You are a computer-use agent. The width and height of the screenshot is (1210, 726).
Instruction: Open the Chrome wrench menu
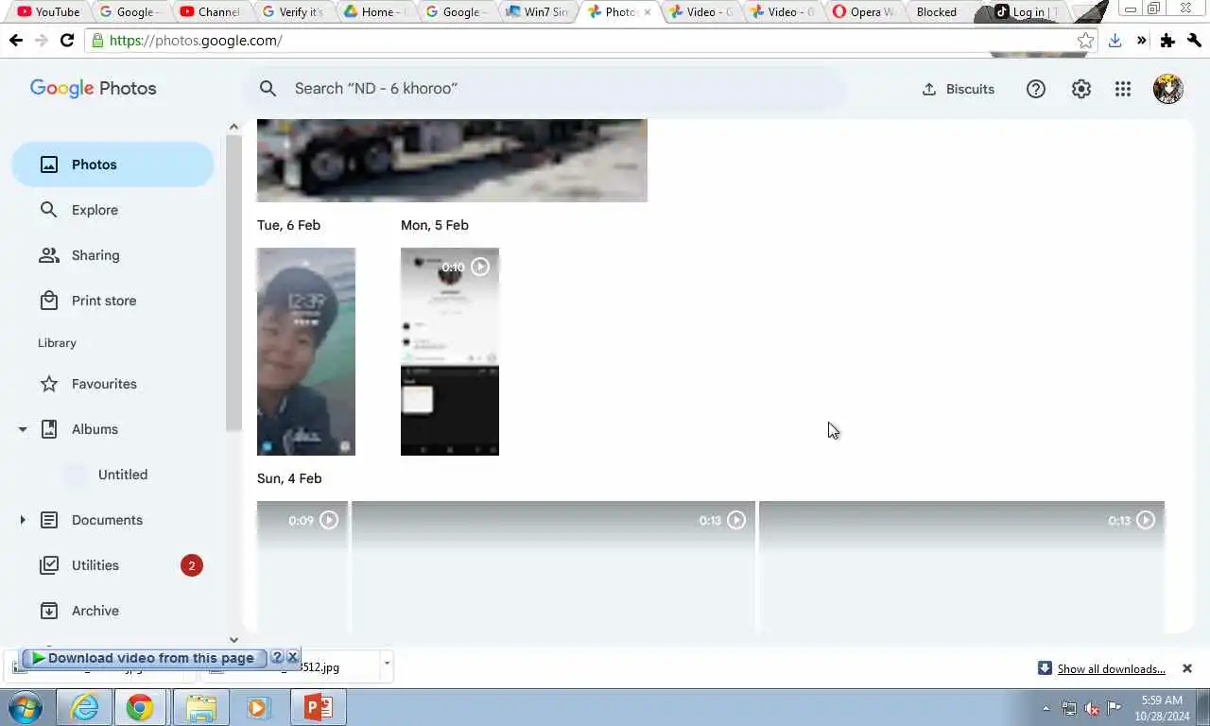click(1194, 41)
